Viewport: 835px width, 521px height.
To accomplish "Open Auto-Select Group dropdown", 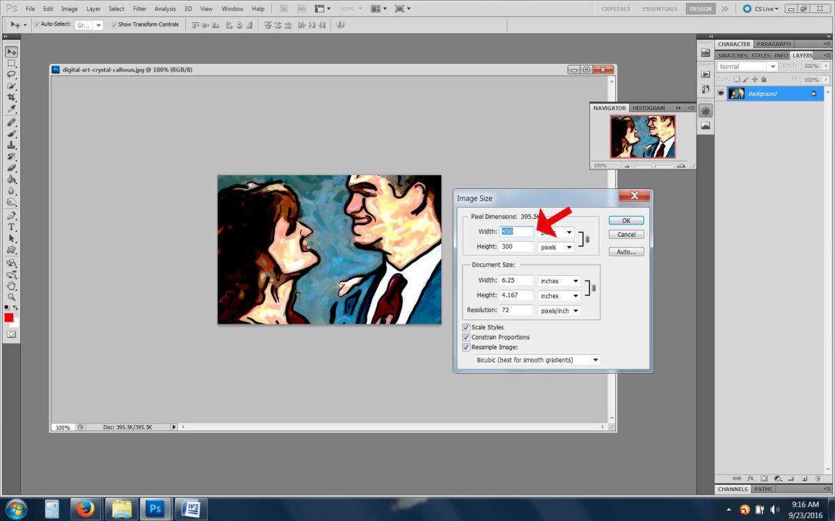I will (x=88, y=25).
